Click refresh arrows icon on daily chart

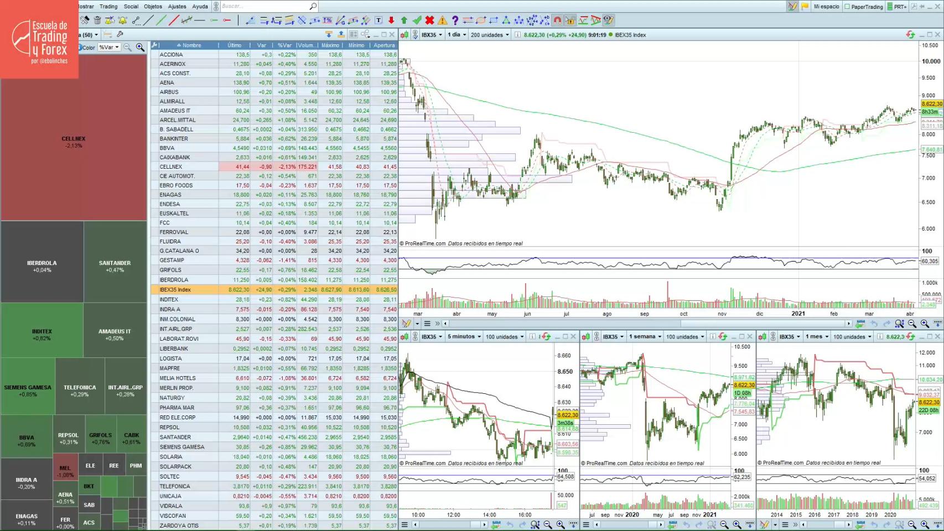(910, 34)
